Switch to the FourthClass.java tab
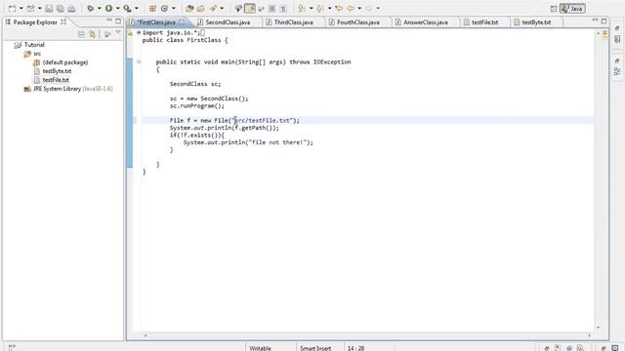The image size is (625, 351). click(x=357, y=22)
